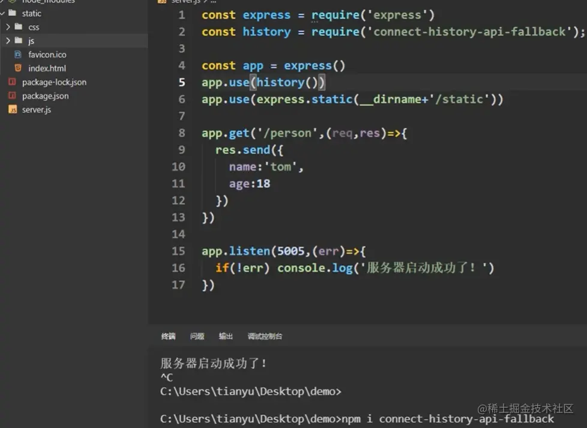The width and height of the screenshot is (587, 428).
Task: Select the js folder label
Action: tap(31, 41)
